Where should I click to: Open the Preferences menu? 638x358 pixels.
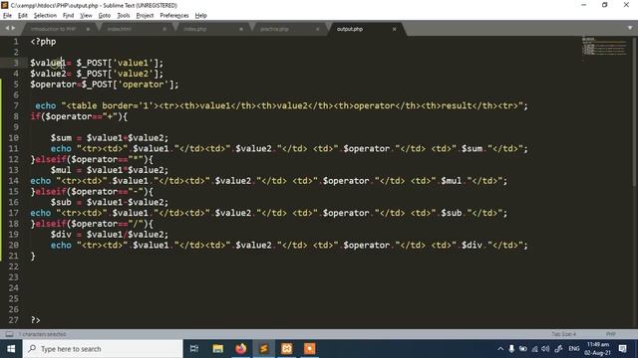click(174, 16)
